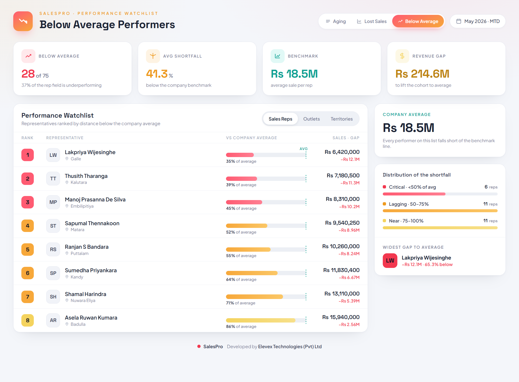Click the TT avatar for Thusith Tharanga
This screenshot has width=519, height=382.
53,179
